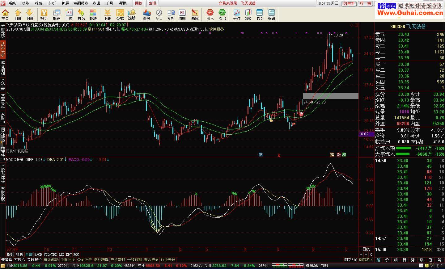Screen dimensions: 445x269
Task: Click the 下翻 page-down arrow icon
Action: (29, 14)
